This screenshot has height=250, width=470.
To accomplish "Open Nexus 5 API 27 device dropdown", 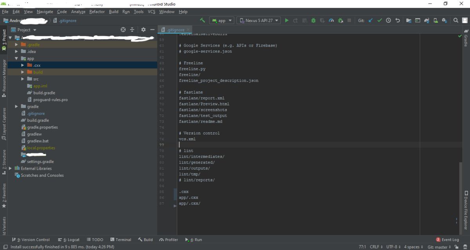I will [259, 20].
